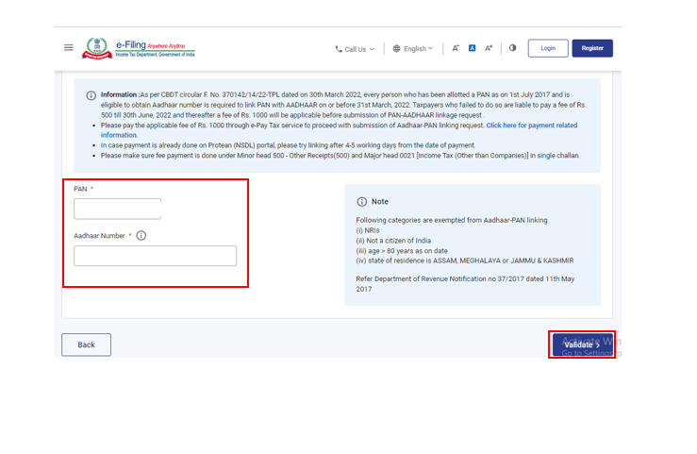697x454 pixels.
Task: Click the globe language icon
Action: (x=396, y=49)
